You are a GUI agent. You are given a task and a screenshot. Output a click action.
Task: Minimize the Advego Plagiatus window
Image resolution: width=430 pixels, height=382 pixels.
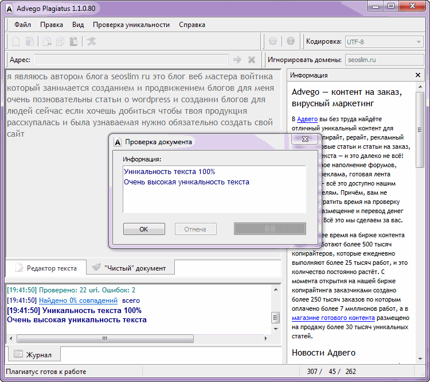point(376,6)
